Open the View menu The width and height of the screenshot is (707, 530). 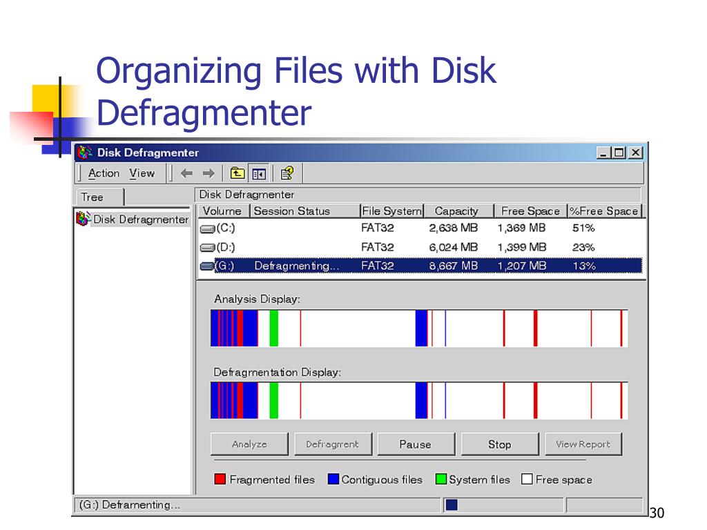tap(142, 173)
